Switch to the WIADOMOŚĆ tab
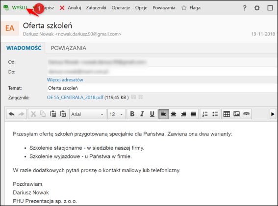This screenshot has width=278, height=206. pos(24,48)
